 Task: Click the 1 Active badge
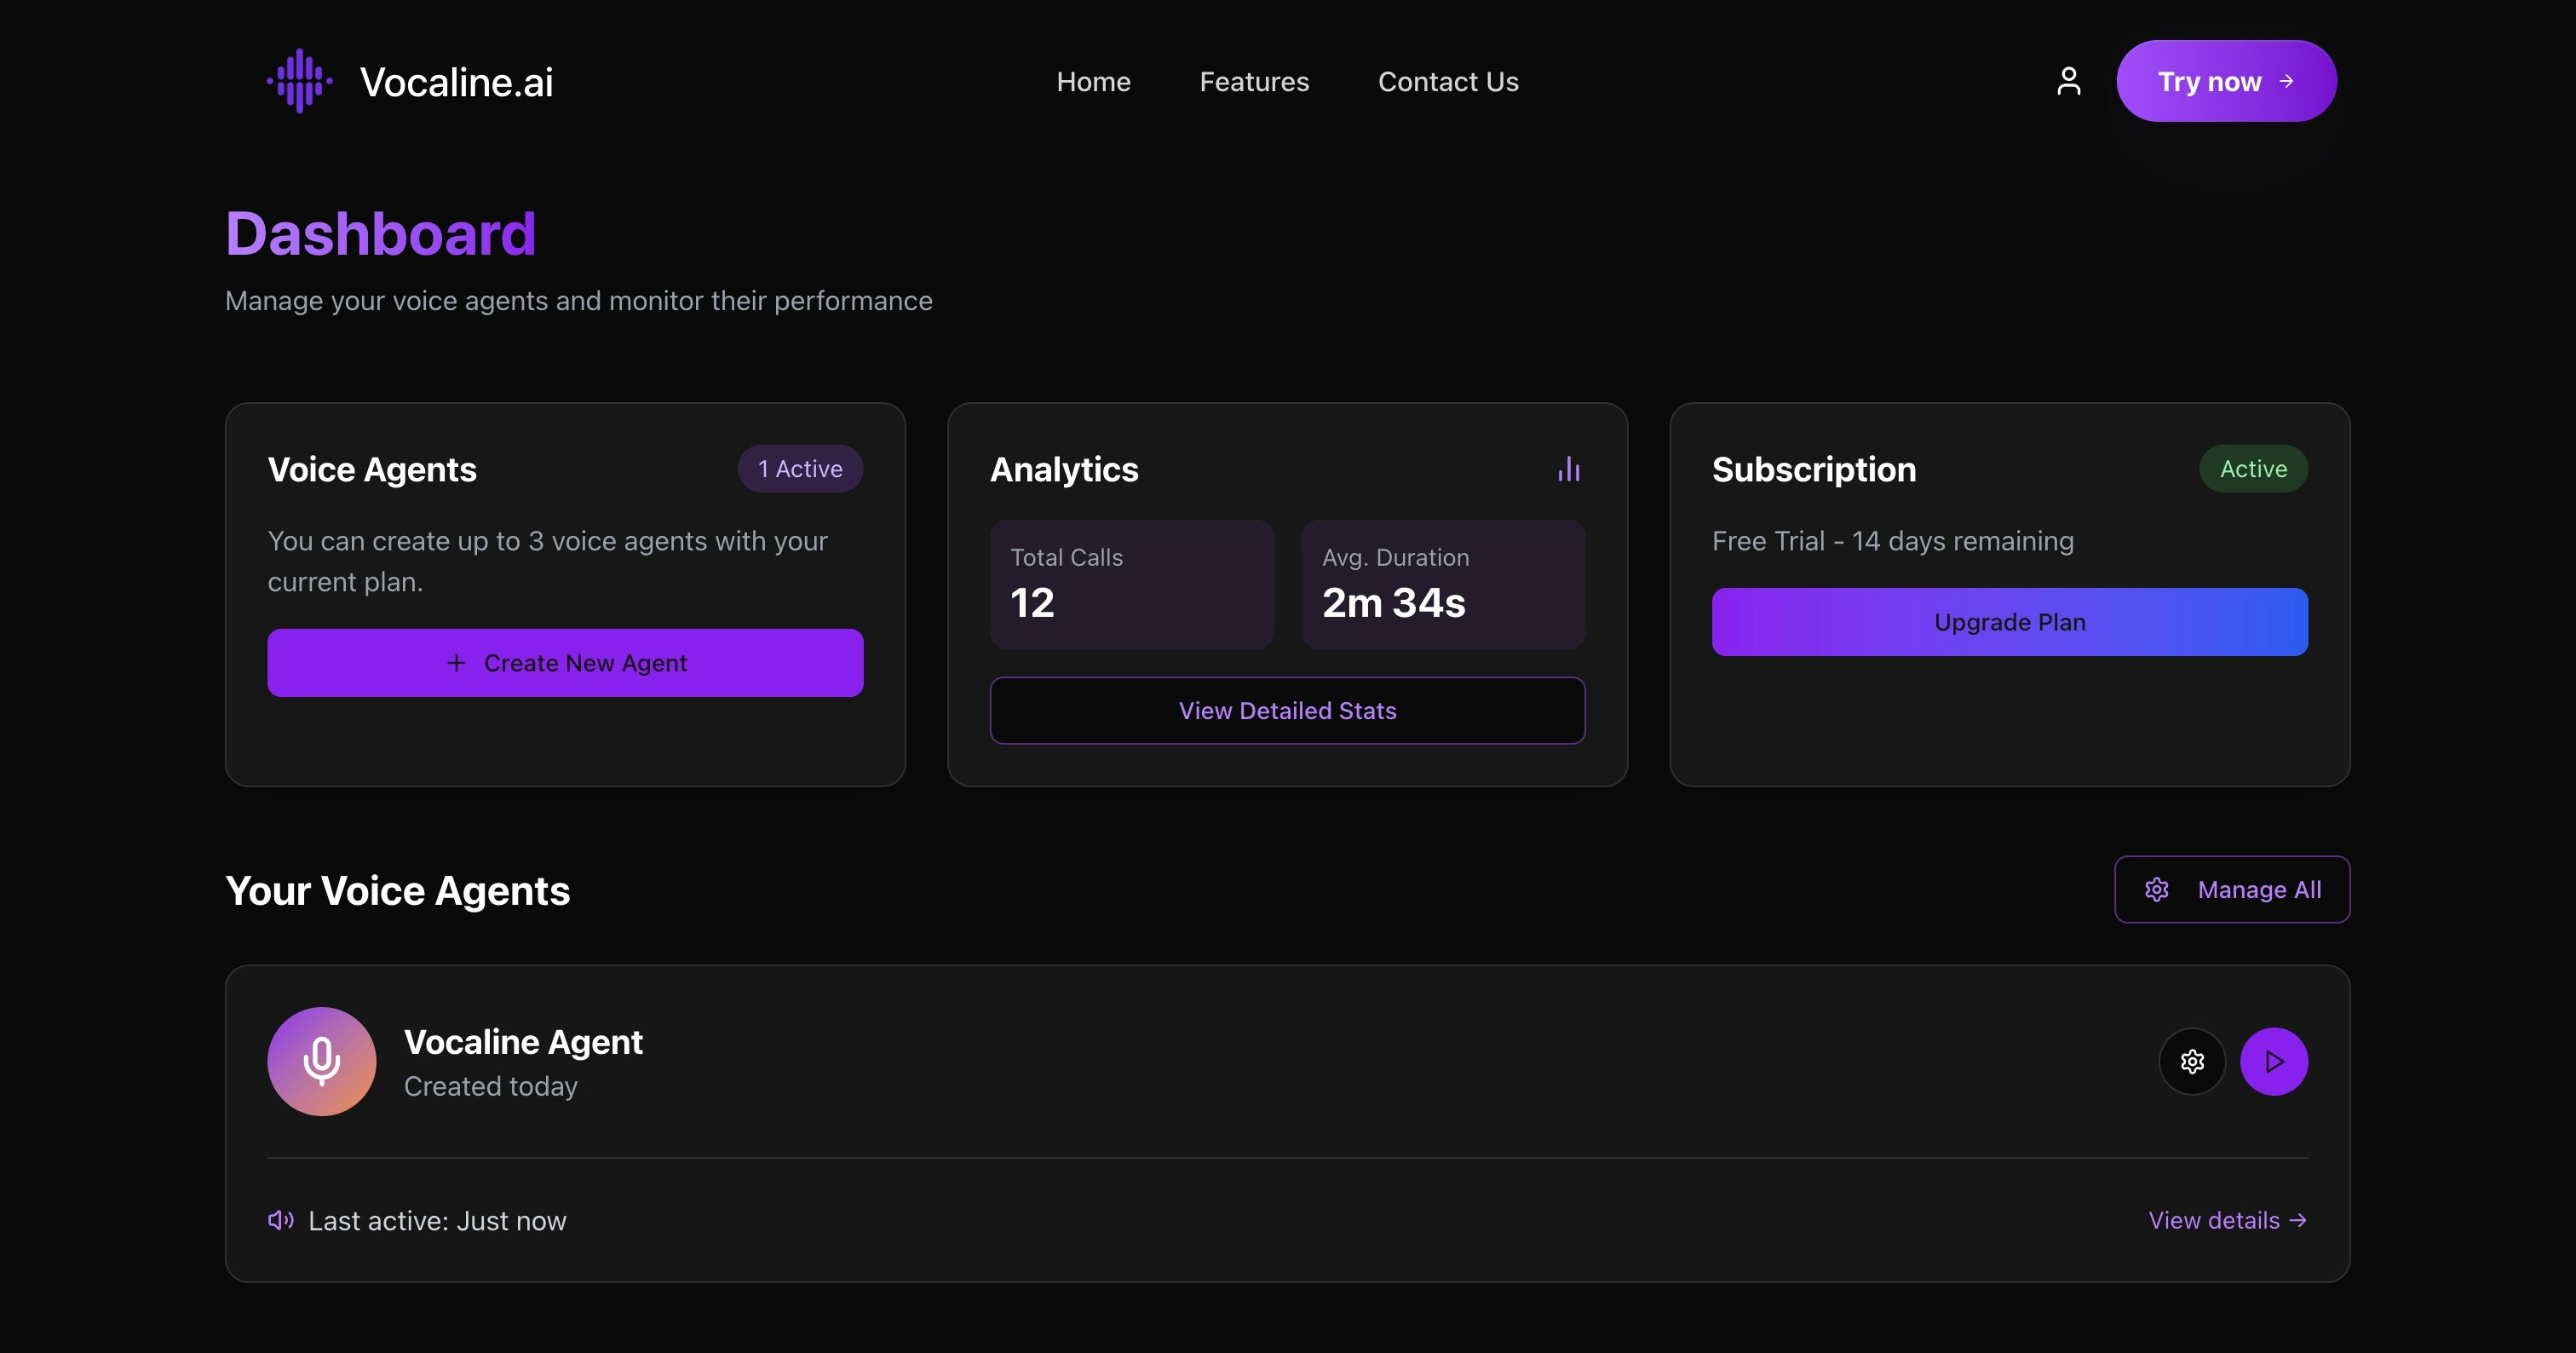tap(800, 469)
